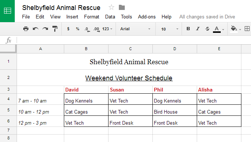Star the Shelbyfield Animal Rescue document

click(x=111, y=7)
